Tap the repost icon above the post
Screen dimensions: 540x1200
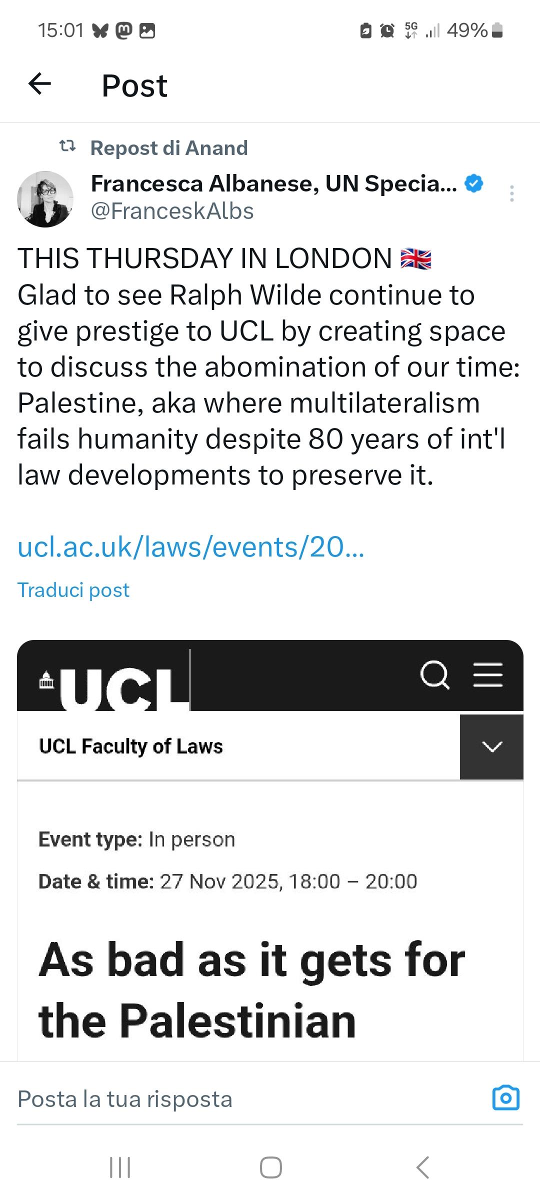pos(67,146)
